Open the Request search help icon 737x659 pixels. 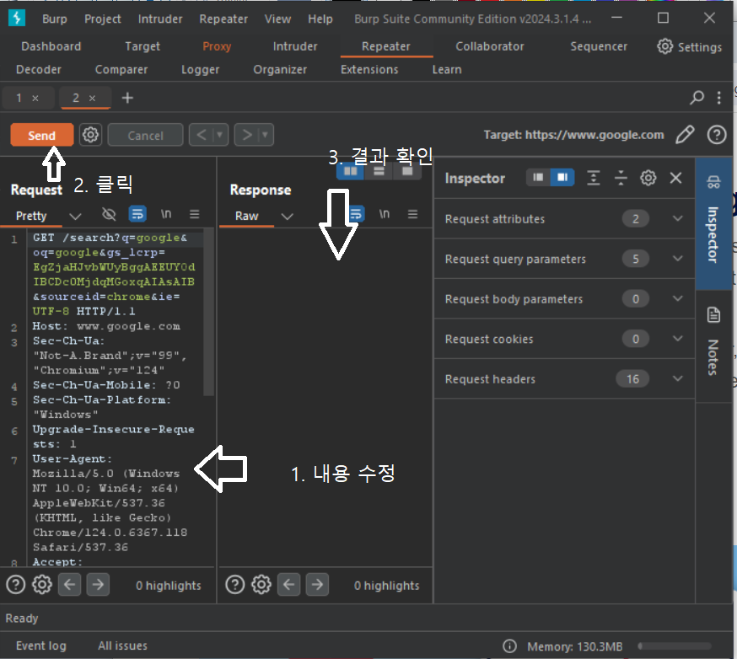coord(15,585)
